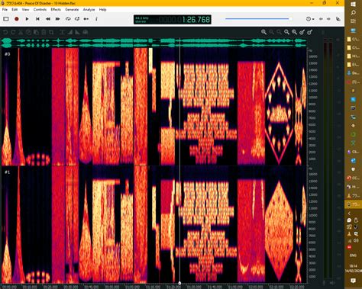Jump to the start with skip-back button
Screen dimensions: 362x289
[37, 19]
